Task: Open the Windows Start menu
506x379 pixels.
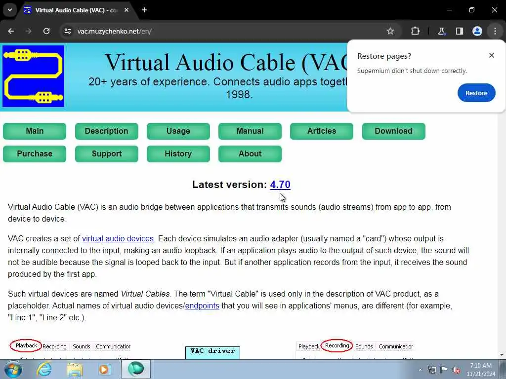Action: [x=12, y=369]
